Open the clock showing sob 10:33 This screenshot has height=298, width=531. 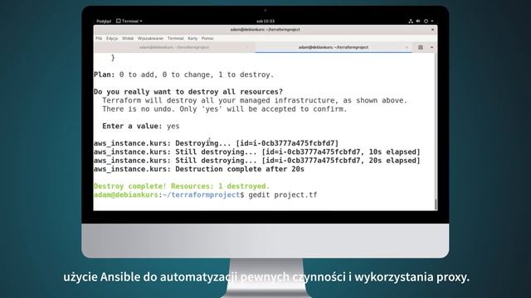click(265, 21)
